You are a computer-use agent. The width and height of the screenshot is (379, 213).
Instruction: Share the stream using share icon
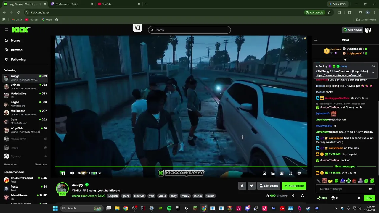293,196
